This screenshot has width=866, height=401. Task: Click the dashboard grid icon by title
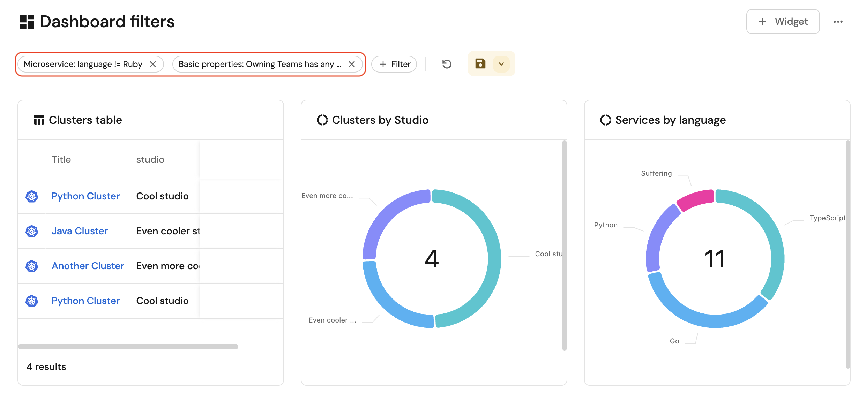[27, 22]
